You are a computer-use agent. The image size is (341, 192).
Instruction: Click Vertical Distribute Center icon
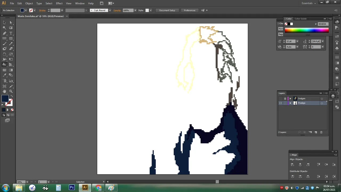point(300,177)
